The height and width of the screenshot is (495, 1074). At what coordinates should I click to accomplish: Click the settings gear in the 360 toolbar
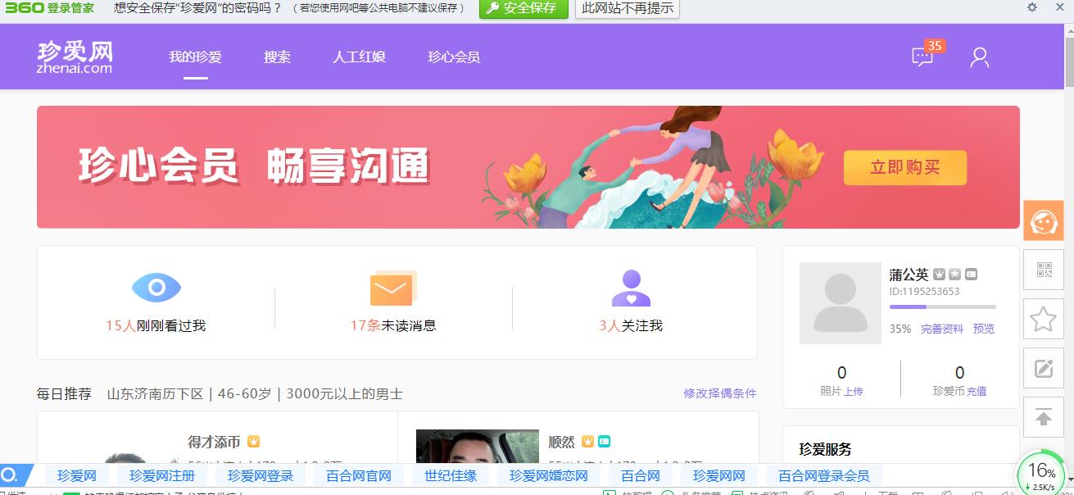click(x=1031, y=9)
